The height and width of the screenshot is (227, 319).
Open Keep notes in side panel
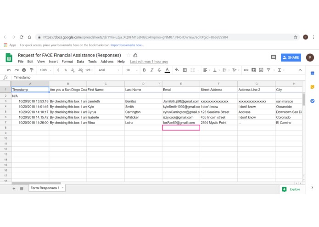(312, 87)
